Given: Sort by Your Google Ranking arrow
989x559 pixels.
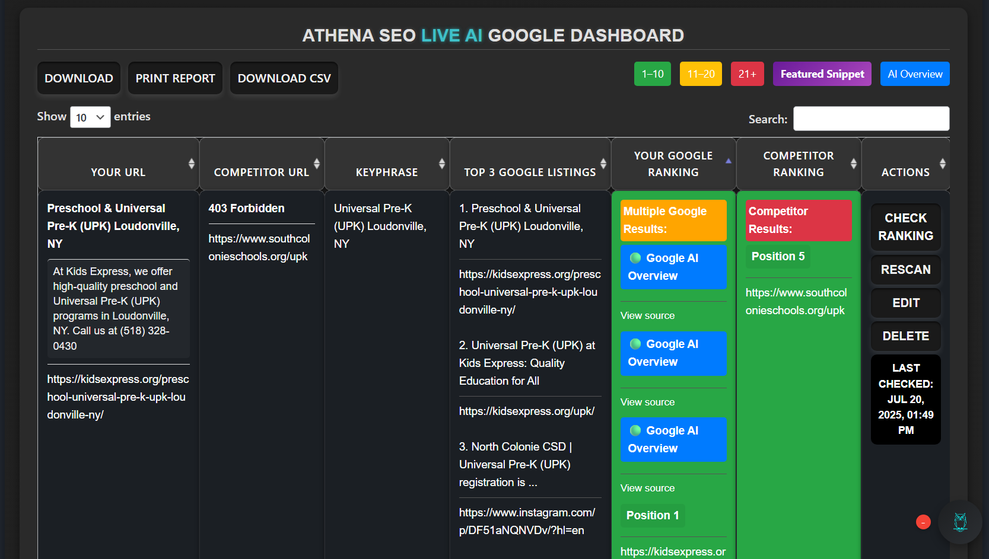Looking at the screenshot, I should pyautogui.click(x=729, y=161).
